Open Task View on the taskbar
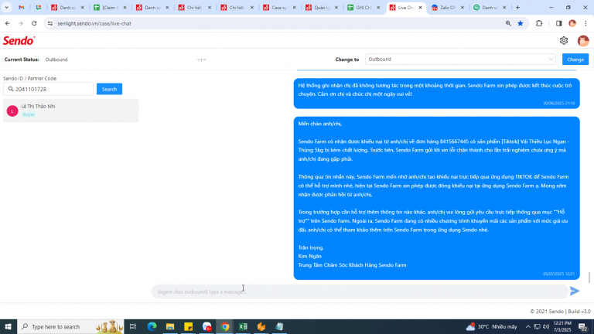 tap(133, 326)
